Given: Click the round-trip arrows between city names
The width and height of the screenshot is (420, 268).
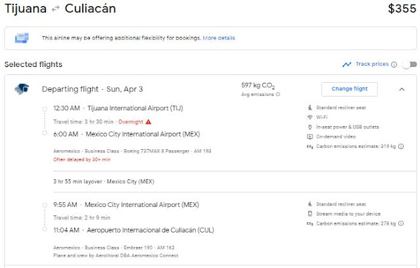Looking at the screenshot, I should point(56,9).
